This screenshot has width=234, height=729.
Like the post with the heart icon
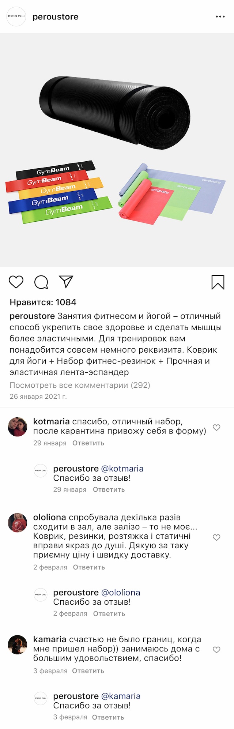[x=16, y=282]
